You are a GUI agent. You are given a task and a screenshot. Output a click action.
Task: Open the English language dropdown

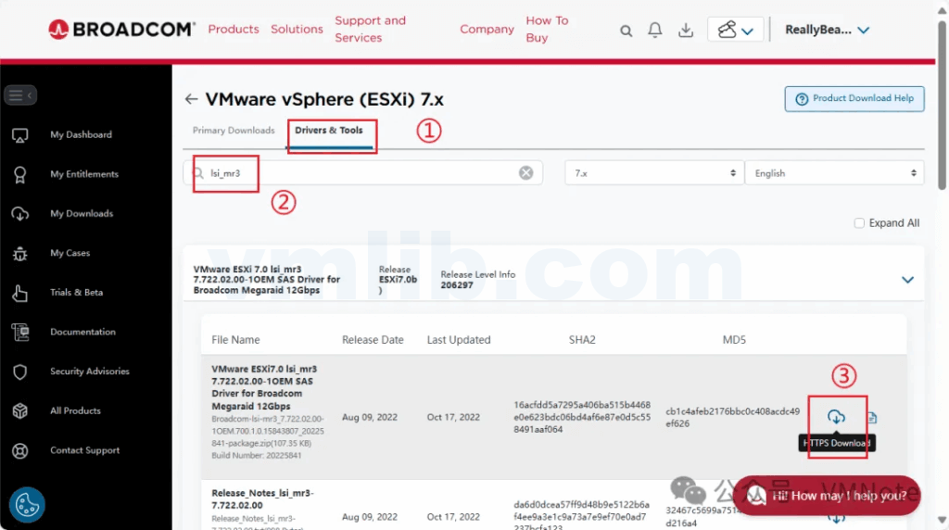point(834,173)
